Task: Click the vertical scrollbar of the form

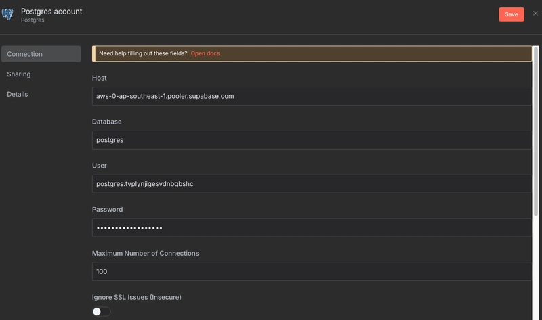Action: 536,131
